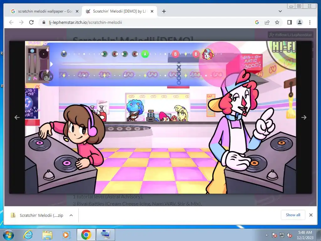This screenshot has height=241, width=321.
Task: Switch to Chrome in taskbar
Action: pos(86,235)
